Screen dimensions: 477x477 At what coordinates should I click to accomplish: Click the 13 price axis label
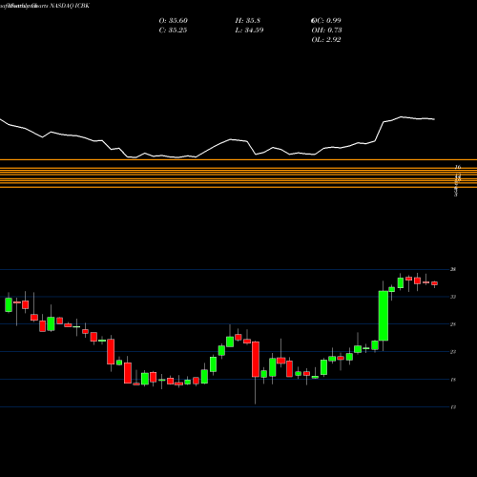(x=453, y=407)
